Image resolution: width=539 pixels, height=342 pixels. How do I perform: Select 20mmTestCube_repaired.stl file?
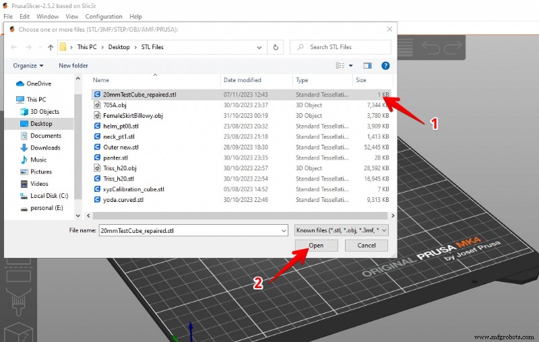click(241, 94)
